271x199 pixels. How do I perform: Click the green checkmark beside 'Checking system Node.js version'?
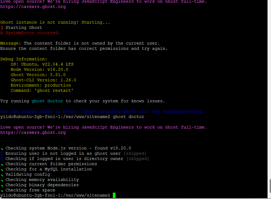[x=2, y=148]
